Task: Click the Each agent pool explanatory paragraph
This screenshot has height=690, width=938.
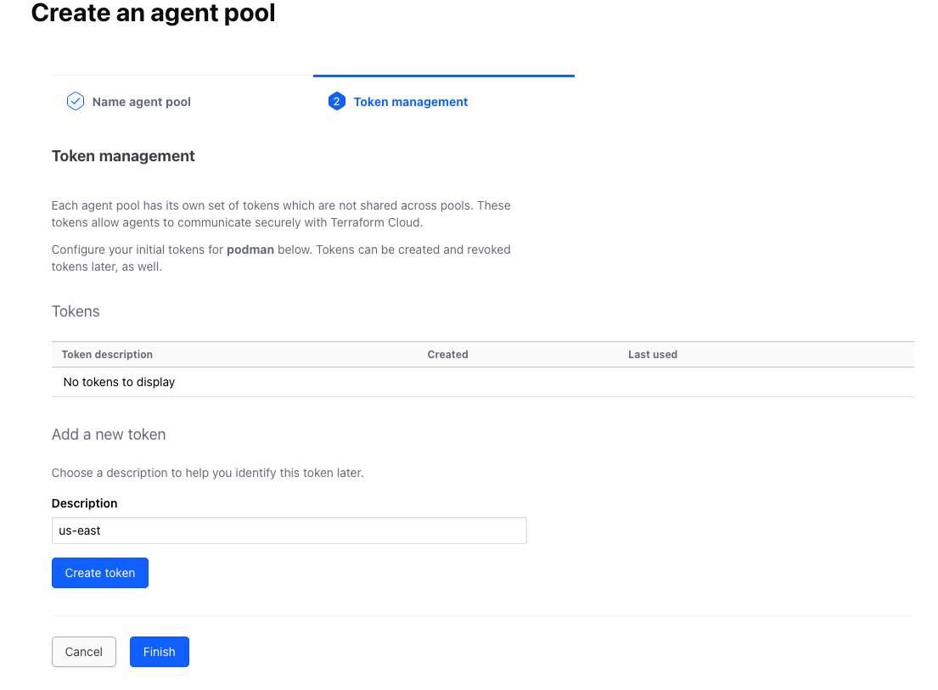Action: pyautogui.click(x=281, y=214)
